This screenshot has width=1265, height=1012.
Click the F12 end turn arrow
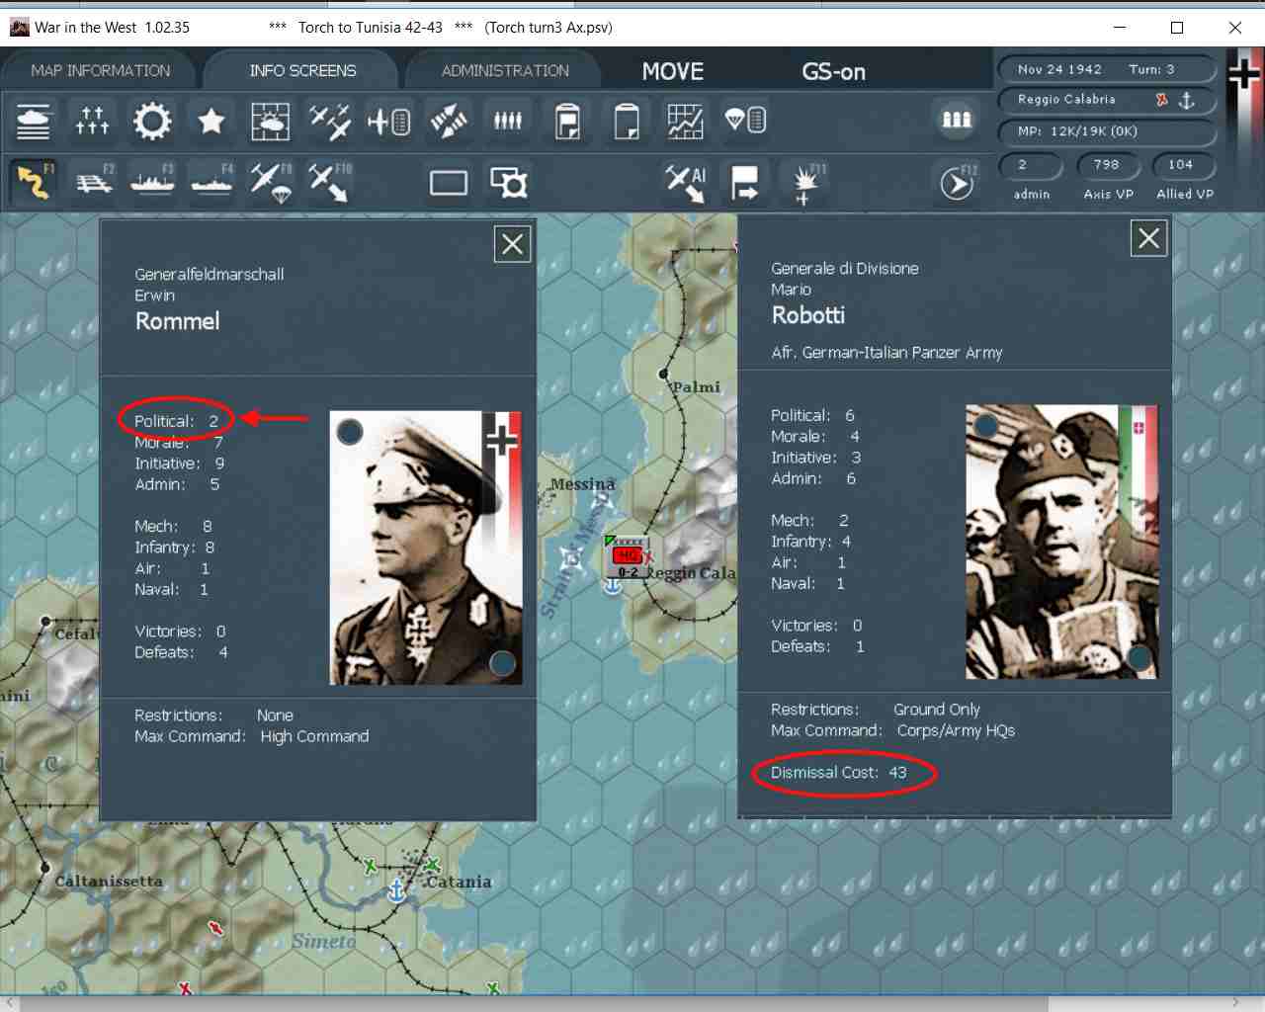pyautogui.click(x=958, y=182)
